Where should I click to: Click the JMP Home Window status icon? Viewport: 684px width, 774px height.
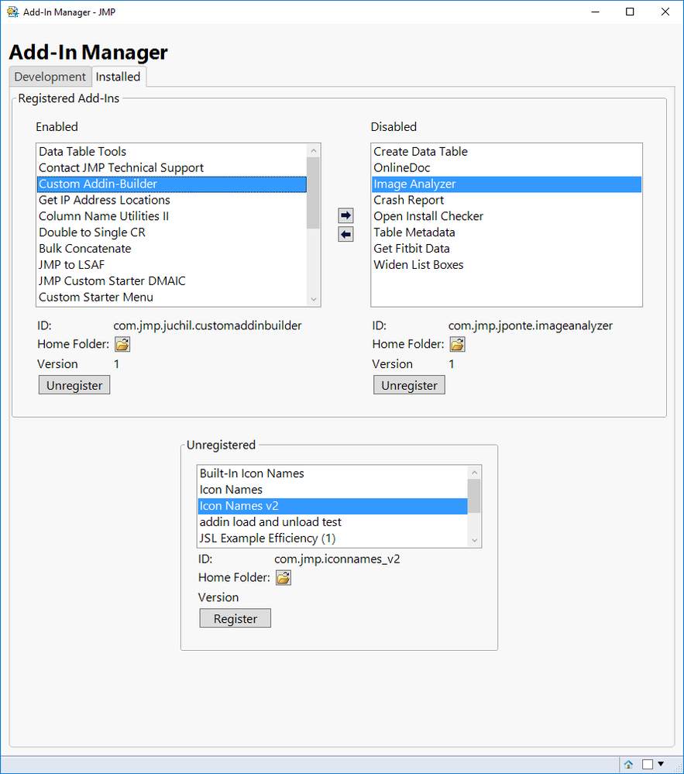tap(629, 765)
